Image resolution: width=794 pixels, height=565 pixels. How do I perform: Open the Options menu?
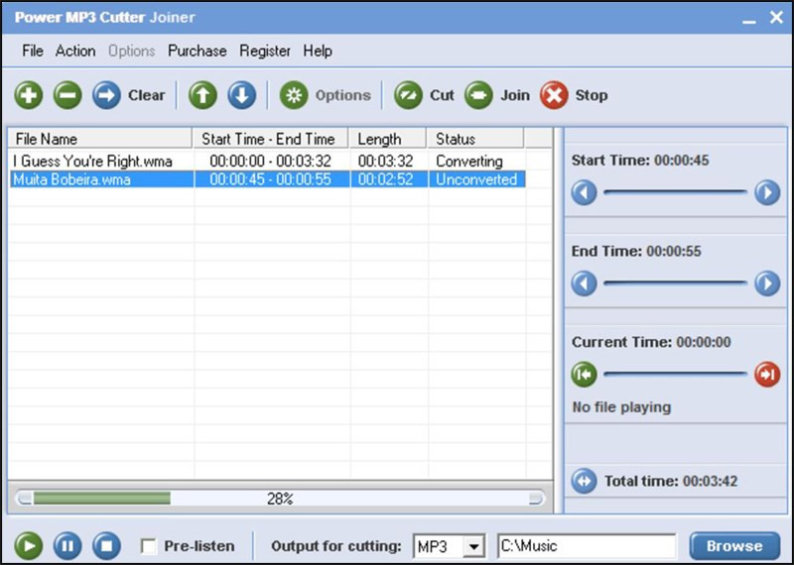coord(132,52)
